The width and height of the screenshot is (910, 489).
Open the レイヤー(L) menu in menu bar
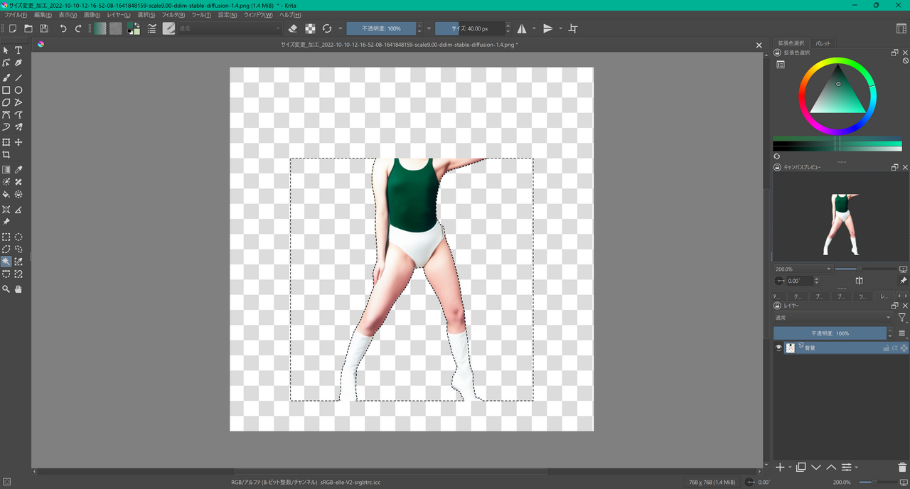click(x=118, y=15)
